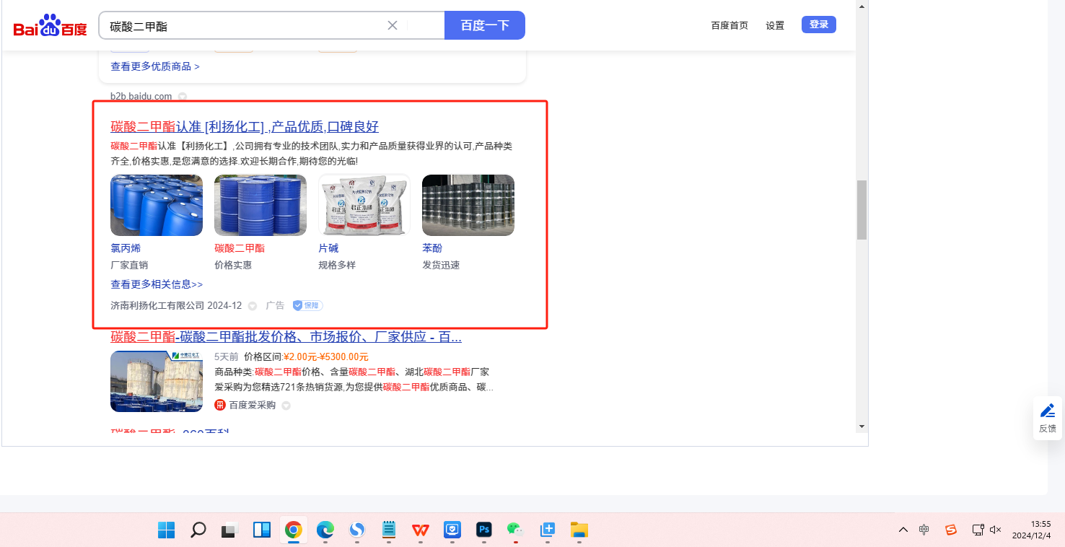1065x547 pixels.
Task: Open the 苯酚 dark drums thumbnail
Action: point(468,205)
